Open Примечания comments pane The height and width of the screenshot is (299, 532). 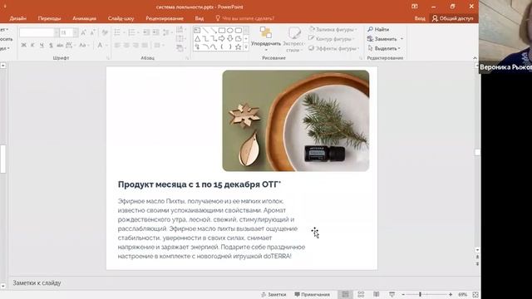coord(313,294)
